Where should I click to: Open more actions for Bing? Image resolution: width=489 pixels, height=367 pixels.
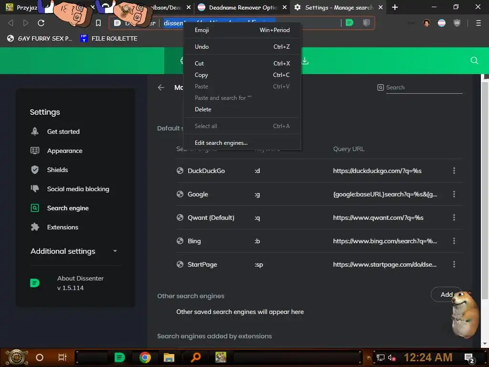(454, 241)
